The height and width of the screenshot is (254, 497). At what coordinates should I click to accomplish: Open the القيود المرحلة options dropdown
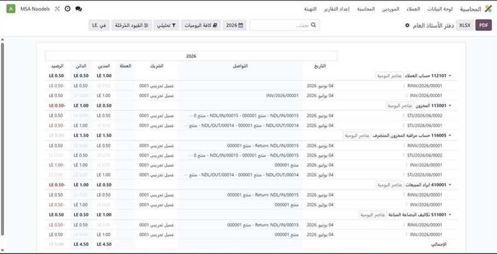131,25
